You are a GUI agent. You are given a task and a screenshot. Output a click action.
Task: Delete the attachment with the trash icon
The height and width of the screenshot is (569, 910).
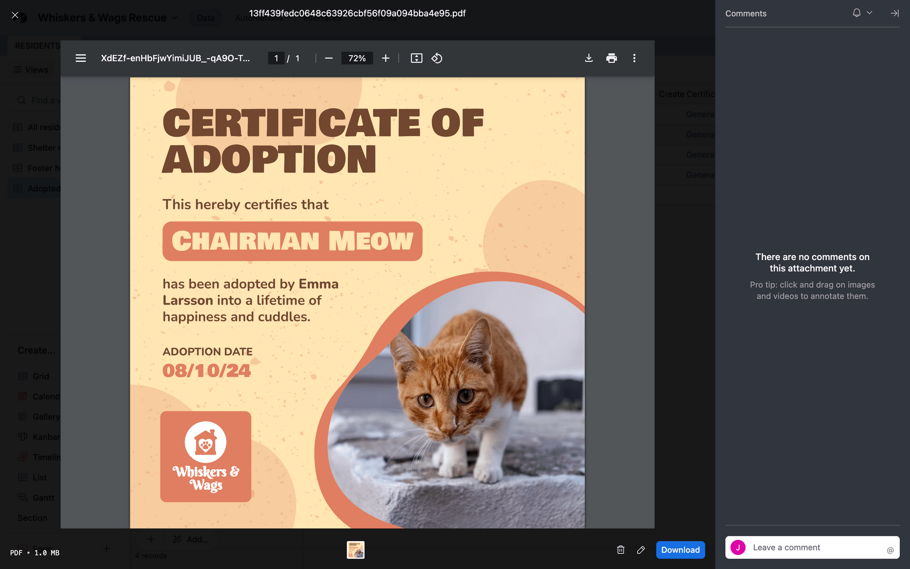pos(620,550)
